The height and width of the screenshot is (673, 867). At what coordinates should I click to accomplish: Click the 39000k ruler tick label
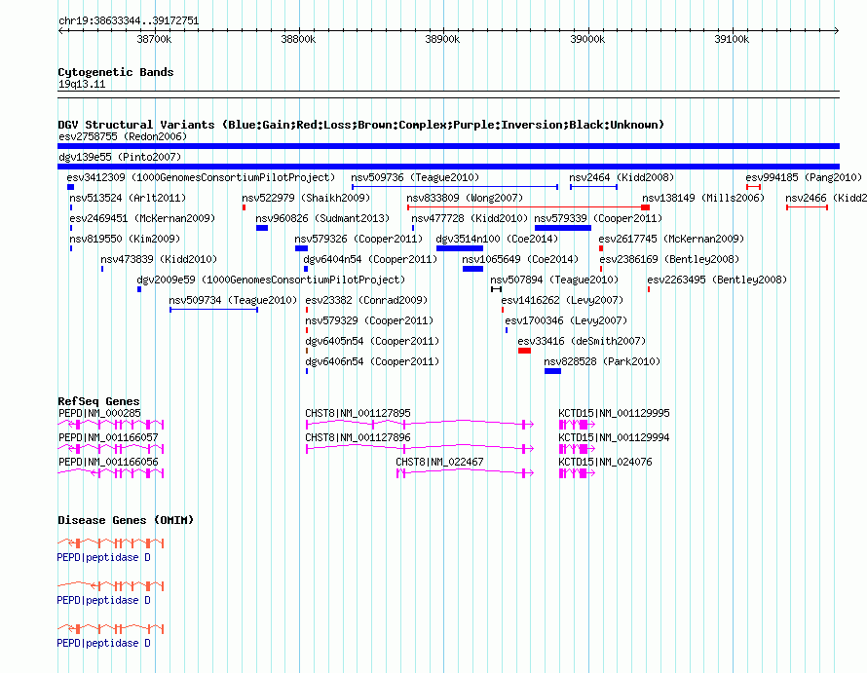(x=587, y=39)
